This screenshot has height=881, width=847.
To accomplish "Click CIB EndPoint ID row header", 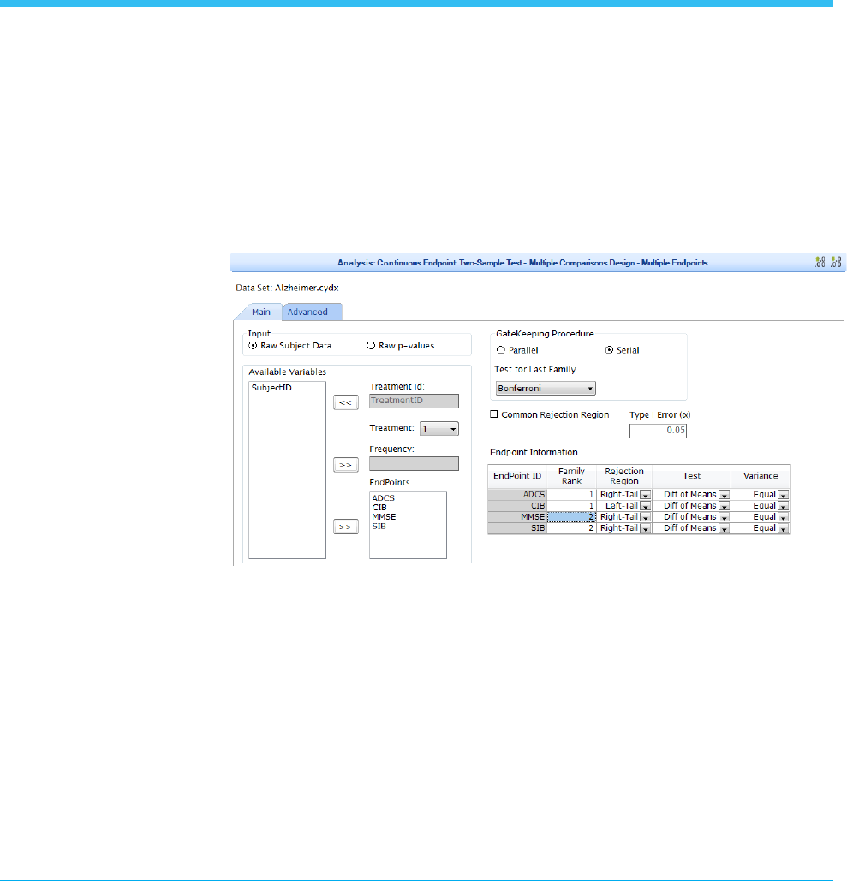I will pyautogui.click(x=517, y=506).
